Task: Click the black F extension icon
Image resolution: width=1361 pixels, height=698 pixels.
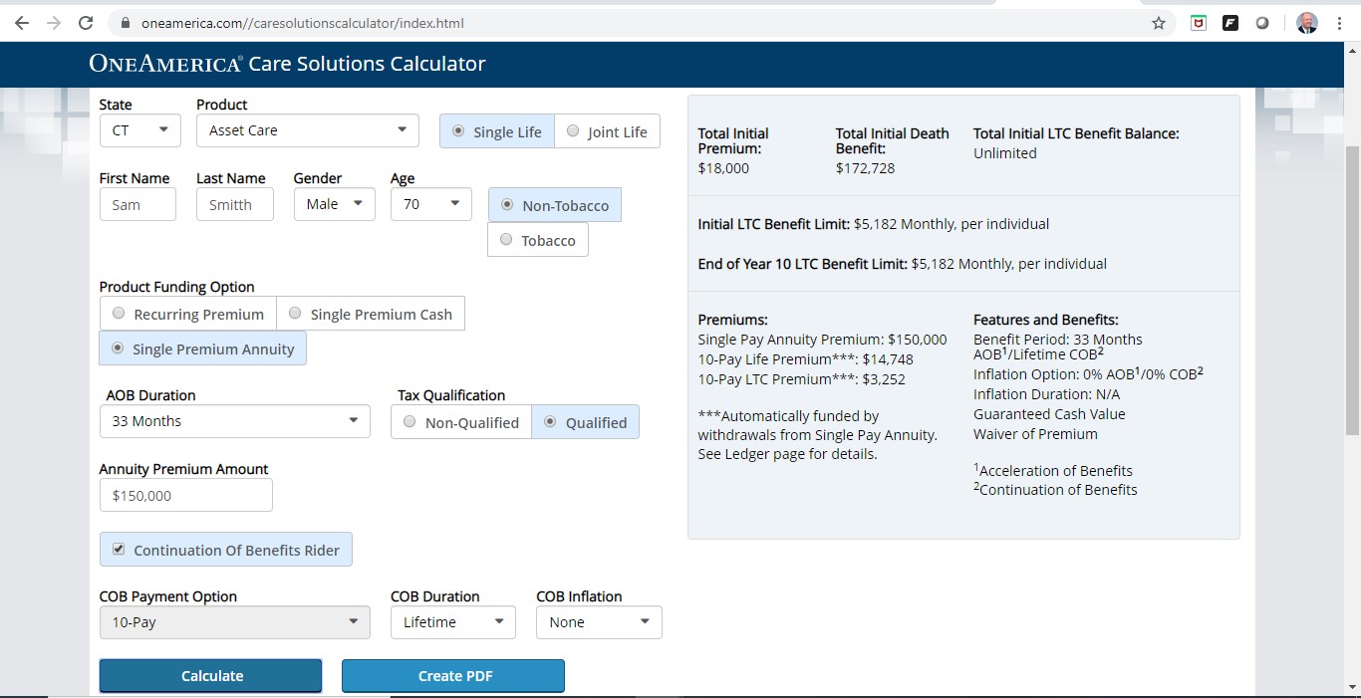Action: click(x=1230, y=23)
